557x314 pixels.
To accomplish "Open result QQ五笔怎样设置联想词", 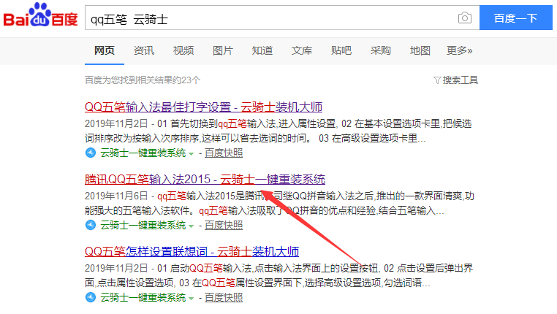I will click(x=192, y=251).
